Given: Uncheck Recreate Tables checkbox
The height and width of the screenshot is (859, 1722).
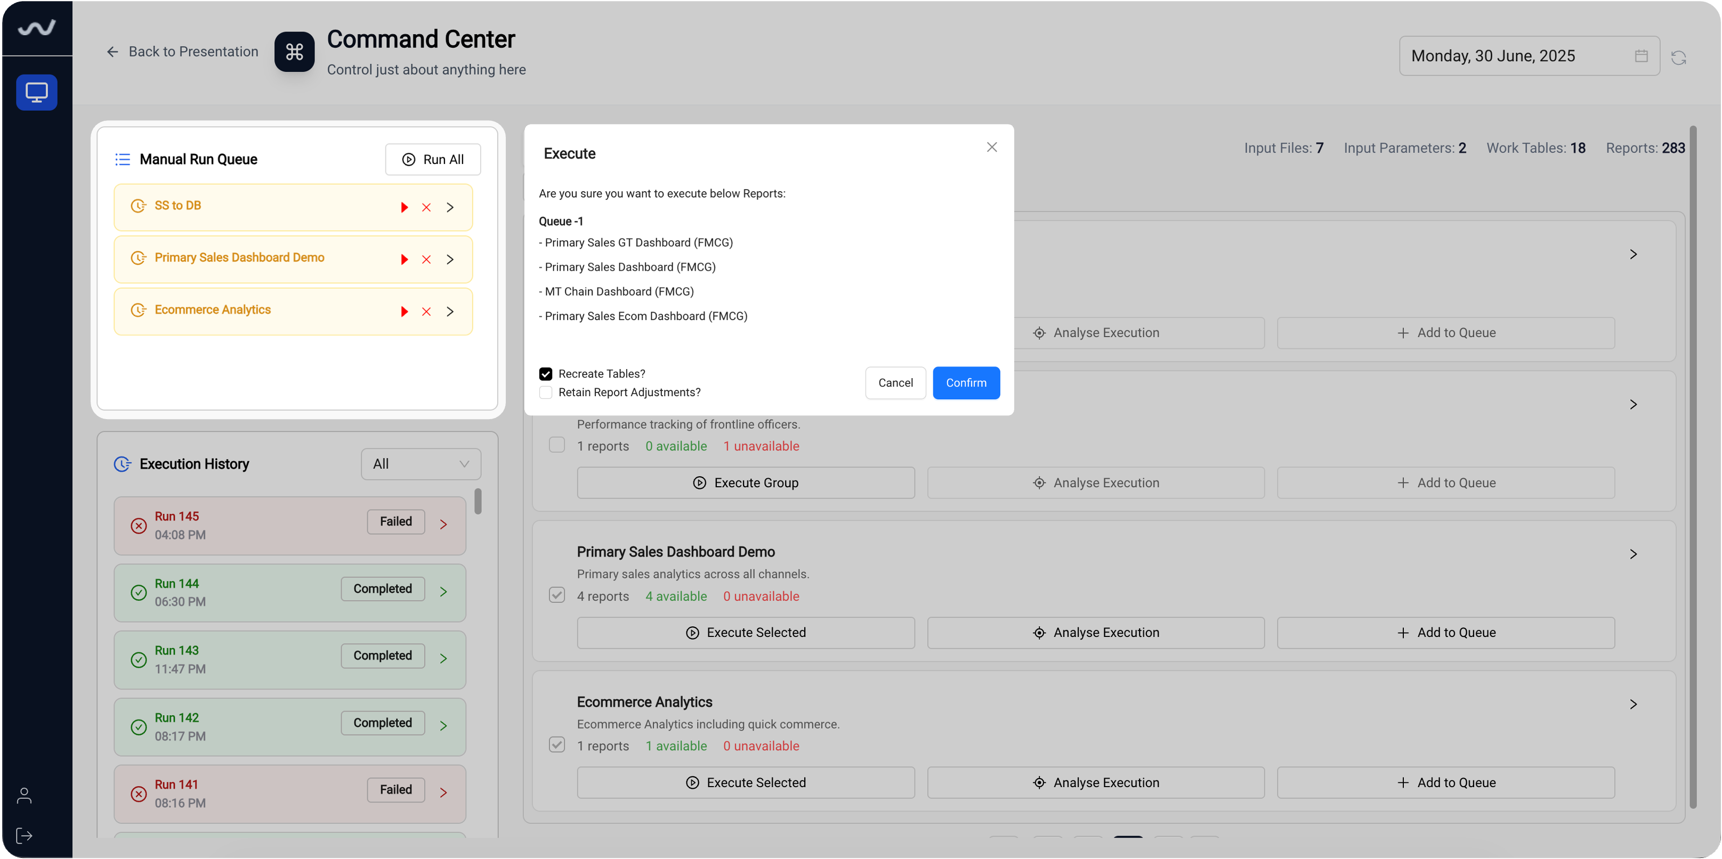Looking at the screenshot, I should [x=545, y=373].
